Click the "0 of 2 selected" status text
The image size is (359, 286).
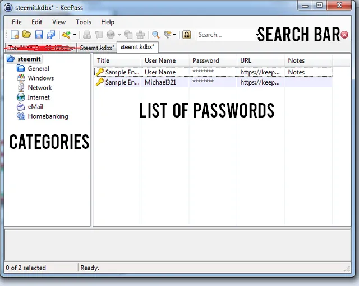tap(26, 268)
